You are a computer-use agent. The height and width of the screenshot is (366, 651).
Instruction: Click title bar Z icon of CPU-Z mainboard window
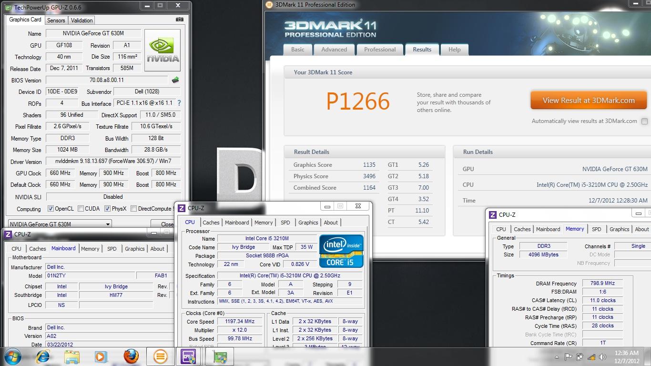coord(8,234)
